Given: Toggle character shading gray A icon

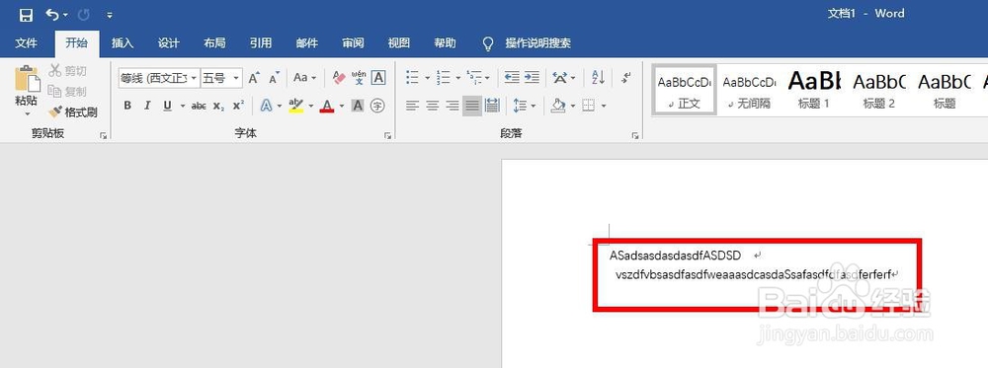Looking at the screenshot, I should click(358, 106).
